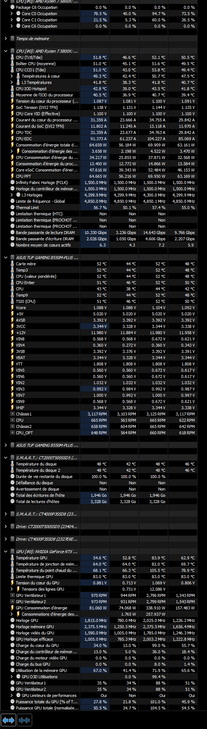Viewport: 207px width, 729px height.
Task: Click lightning icon of Tension du cœur du GPU
Action: coord(12,583)
